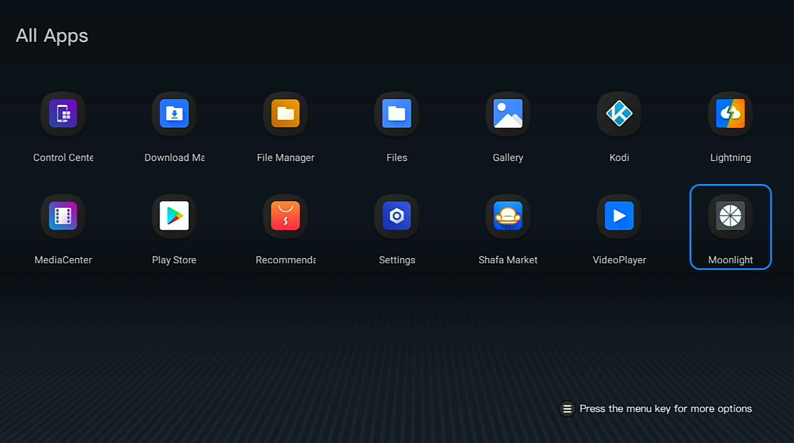
Task: Click the hamburger menu key icon
Action: pyautogui.click(x=567, y=409)
